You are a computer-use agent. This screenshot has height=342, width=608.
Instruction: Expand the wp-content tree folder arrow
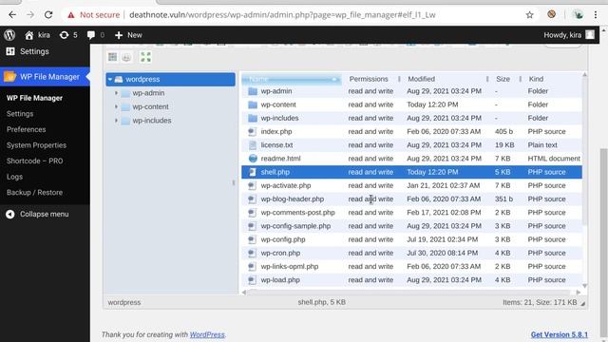point(116,106)
